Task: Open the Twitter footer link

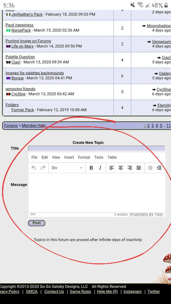Action: coord(154,291)
